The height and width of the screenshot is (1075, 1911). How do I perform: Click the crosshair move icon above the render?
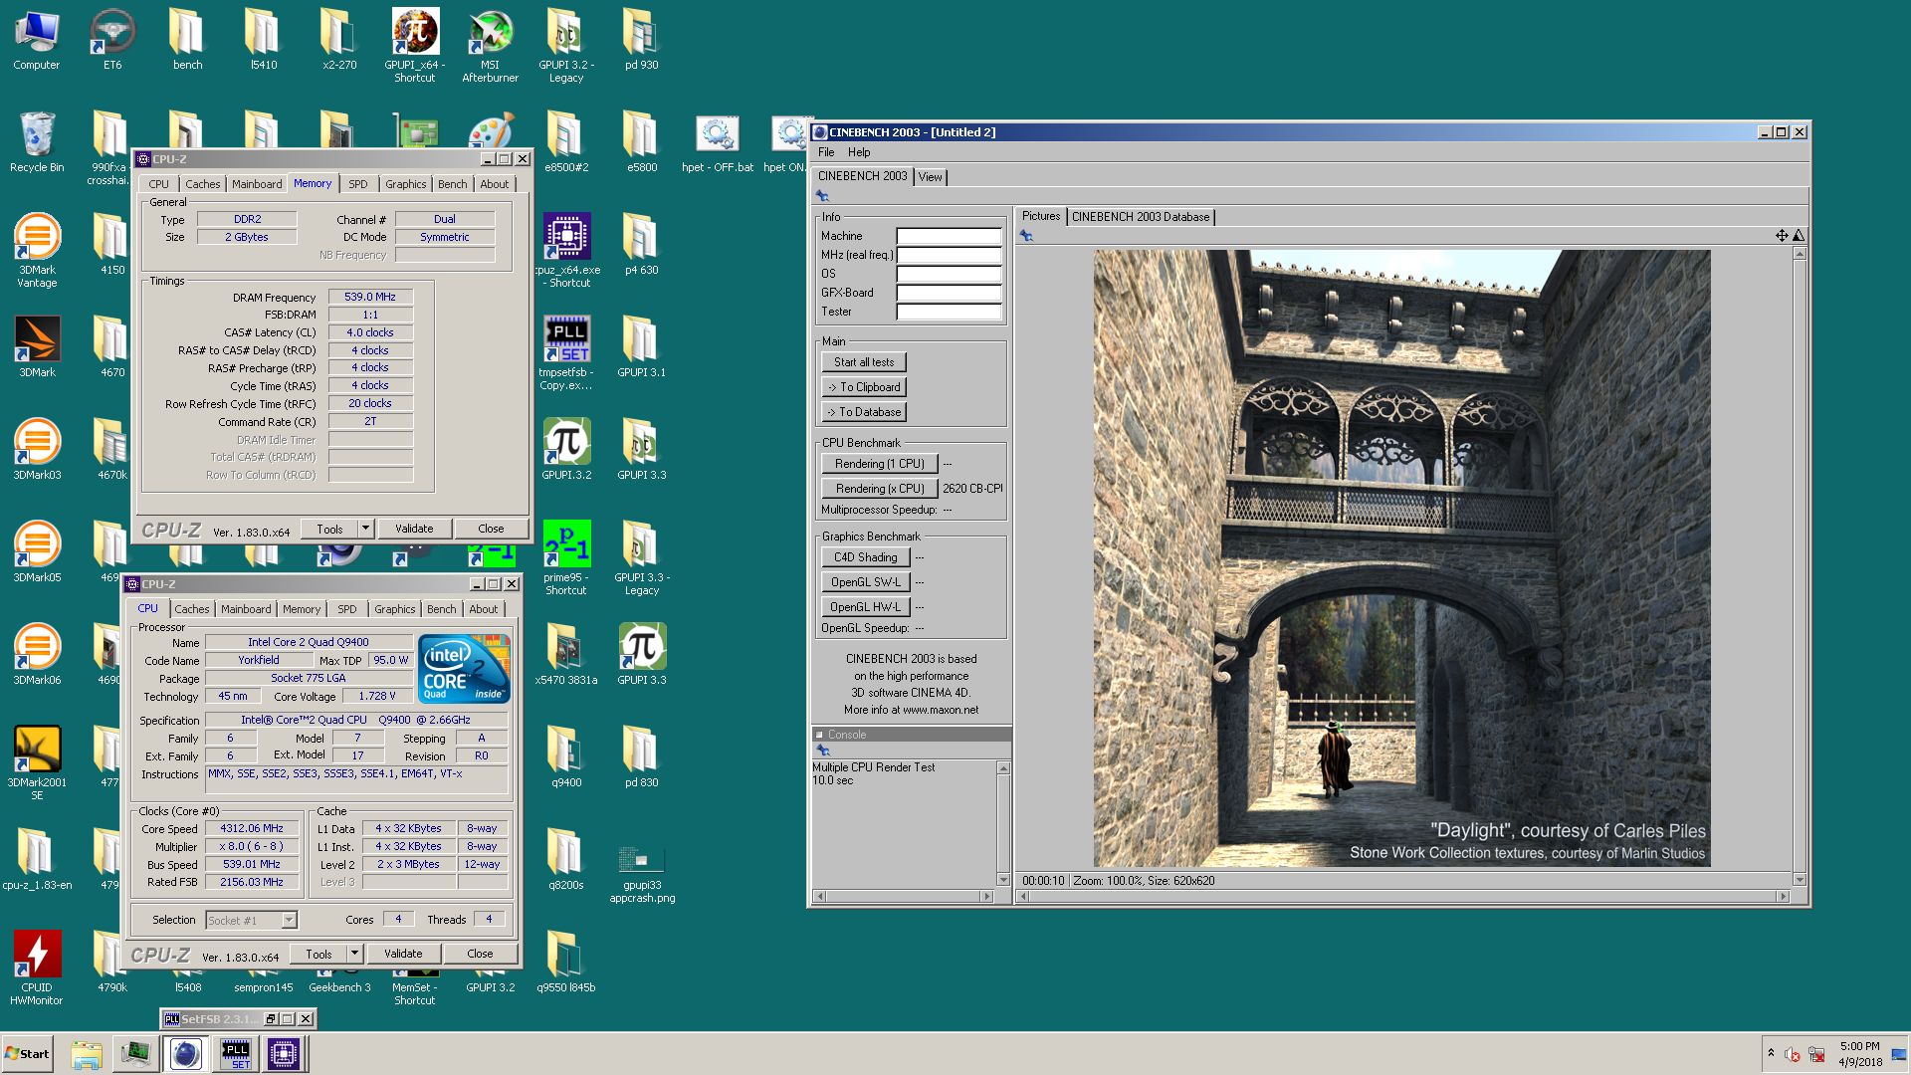pyautogui.click(x=1782, y=236)
